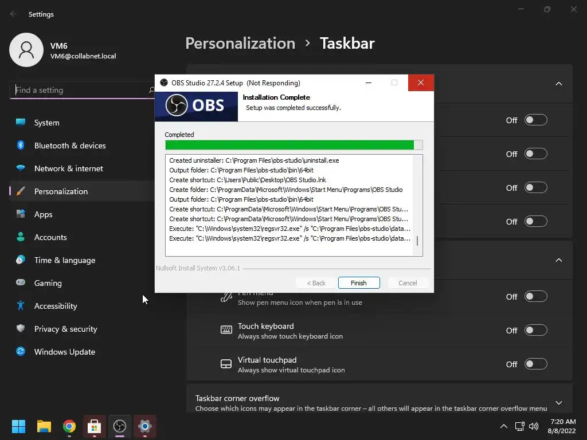Enable the Touch keyboard toggle
Image resolution: width=587 pixels, height=440 pixels.
point(536,330)
